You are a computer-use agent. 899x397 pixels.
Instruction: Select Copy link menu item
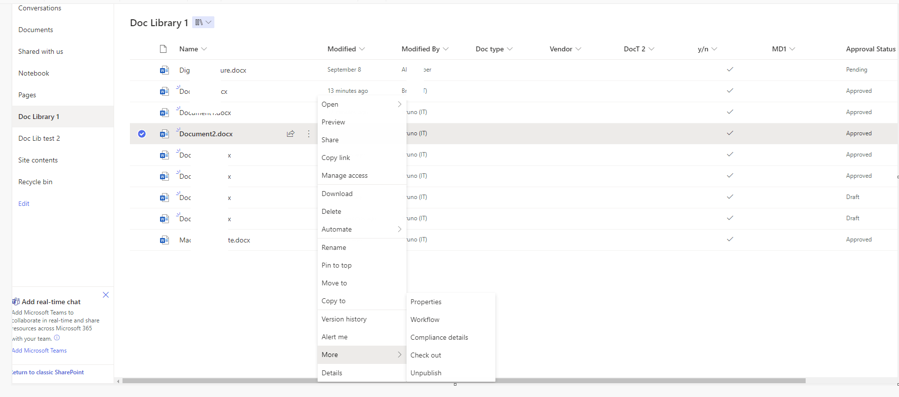[x=362, y=158]
